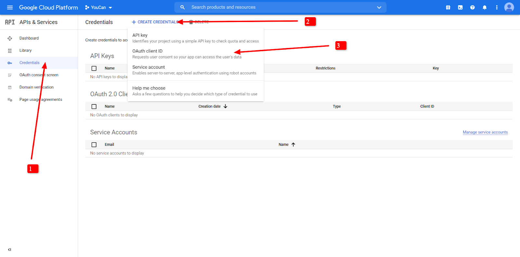Open the notifications bell
The width and height of the screenshot is (520, 257).
click(485, 7)
